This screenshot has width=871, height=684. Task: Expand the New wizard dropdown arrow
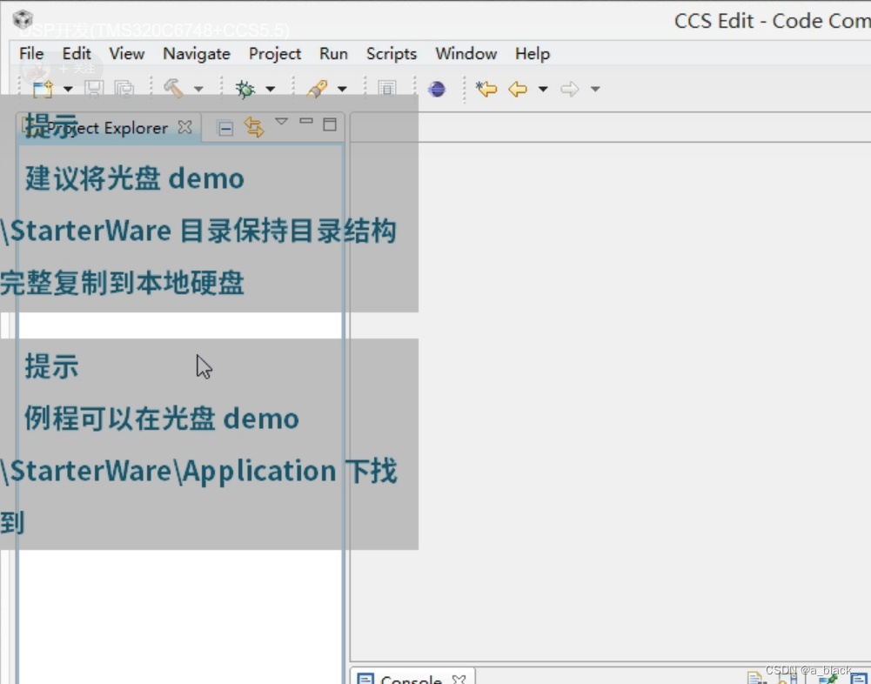point(68,89)
